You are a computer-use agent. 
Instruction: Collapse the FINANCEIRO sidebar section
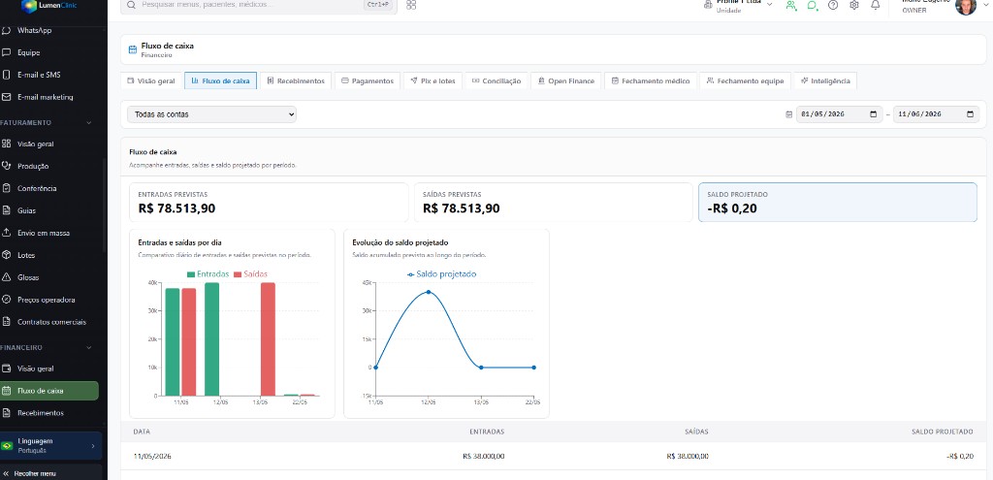[88, 348]
